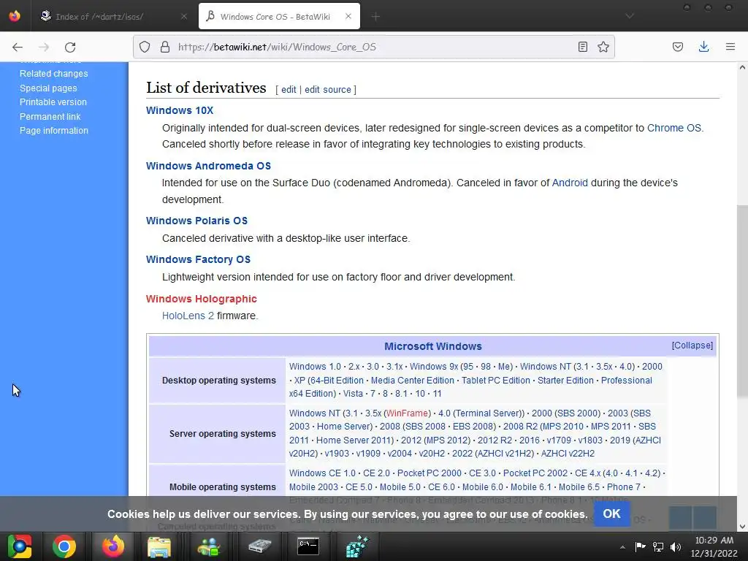Open the Windows 1.0 link
Screen dimensions: 748x561
click(x=315, y=367)
